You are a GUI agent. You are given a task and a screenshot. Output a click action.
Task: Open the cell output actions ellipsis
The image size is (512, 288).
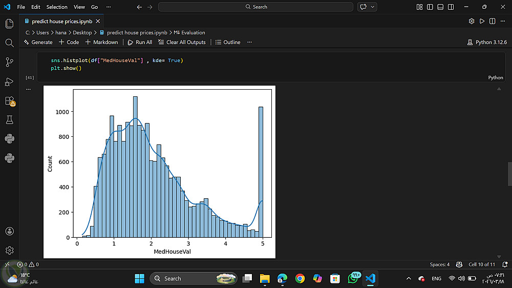(28, 89)
